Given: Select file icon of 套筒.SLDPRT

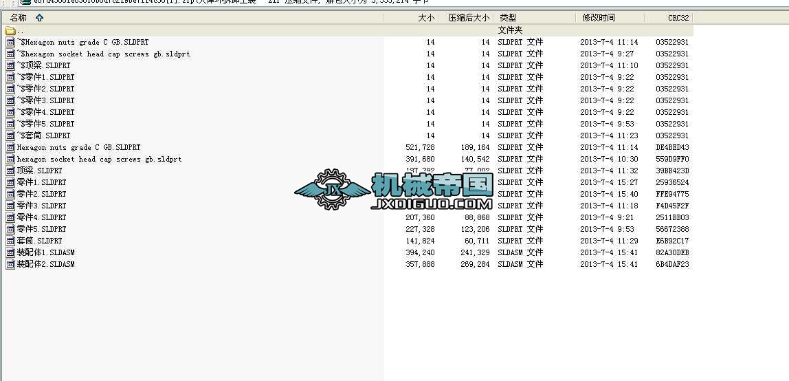Looking at the screenshot, I should 10,241.
